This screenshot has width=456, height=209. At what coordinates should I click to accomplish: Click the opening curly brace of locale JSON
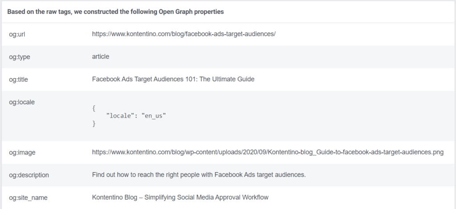94,107
